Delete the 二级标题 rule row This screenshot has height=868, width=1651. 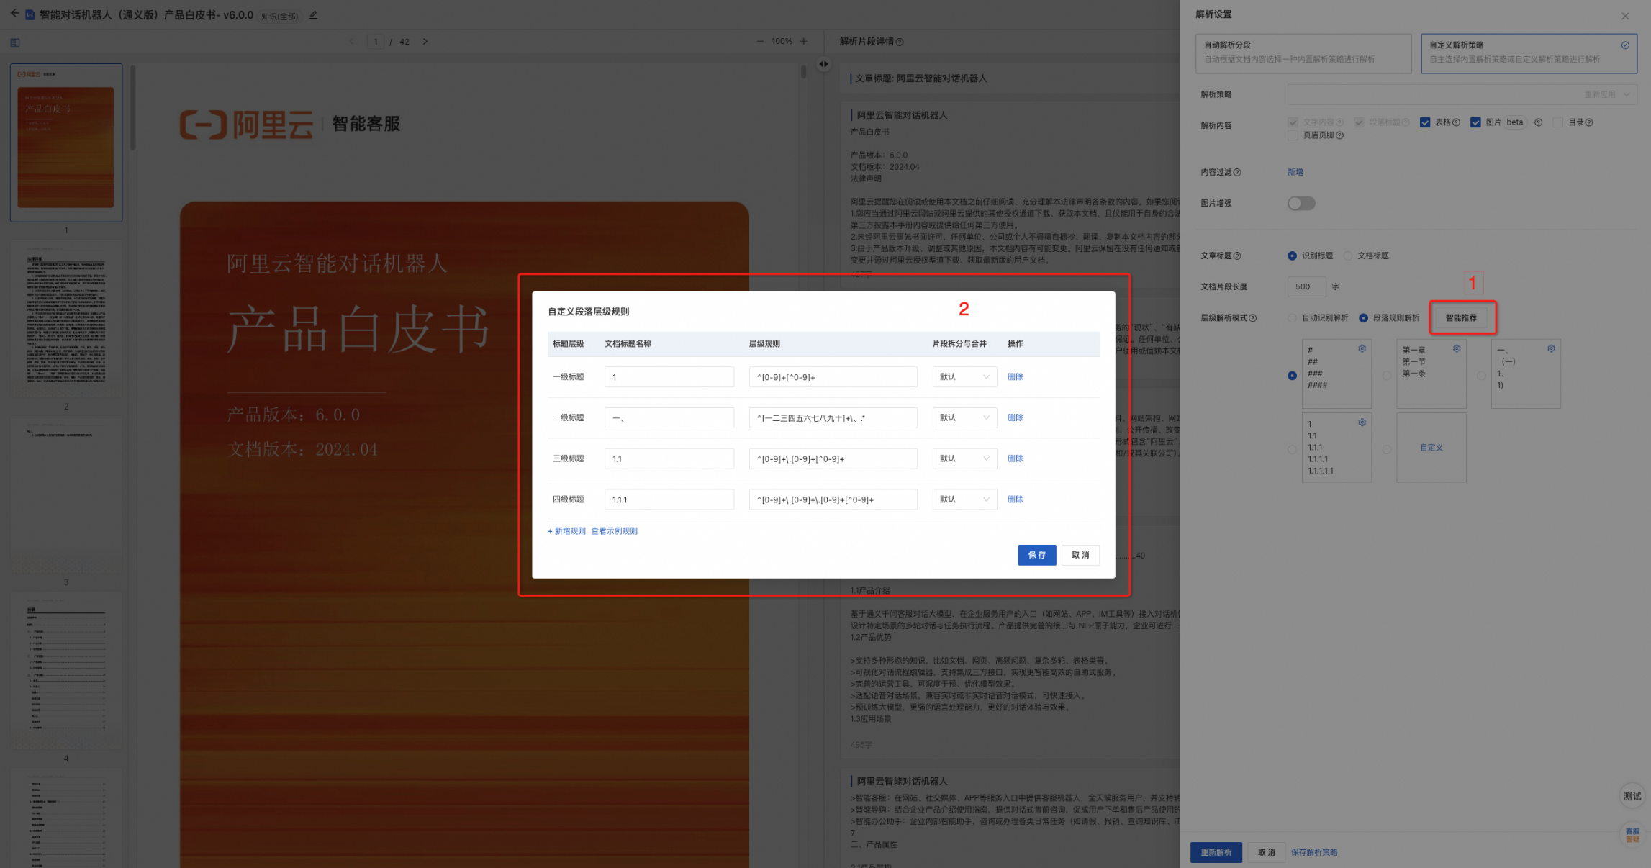pyautogui.click(x=1015, y=418)
